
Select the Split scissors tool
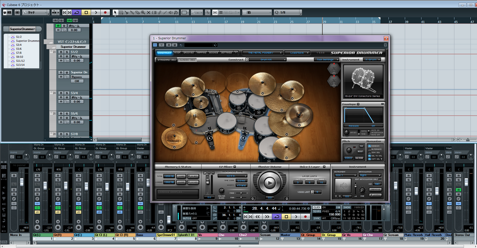(x=126, y=13)
